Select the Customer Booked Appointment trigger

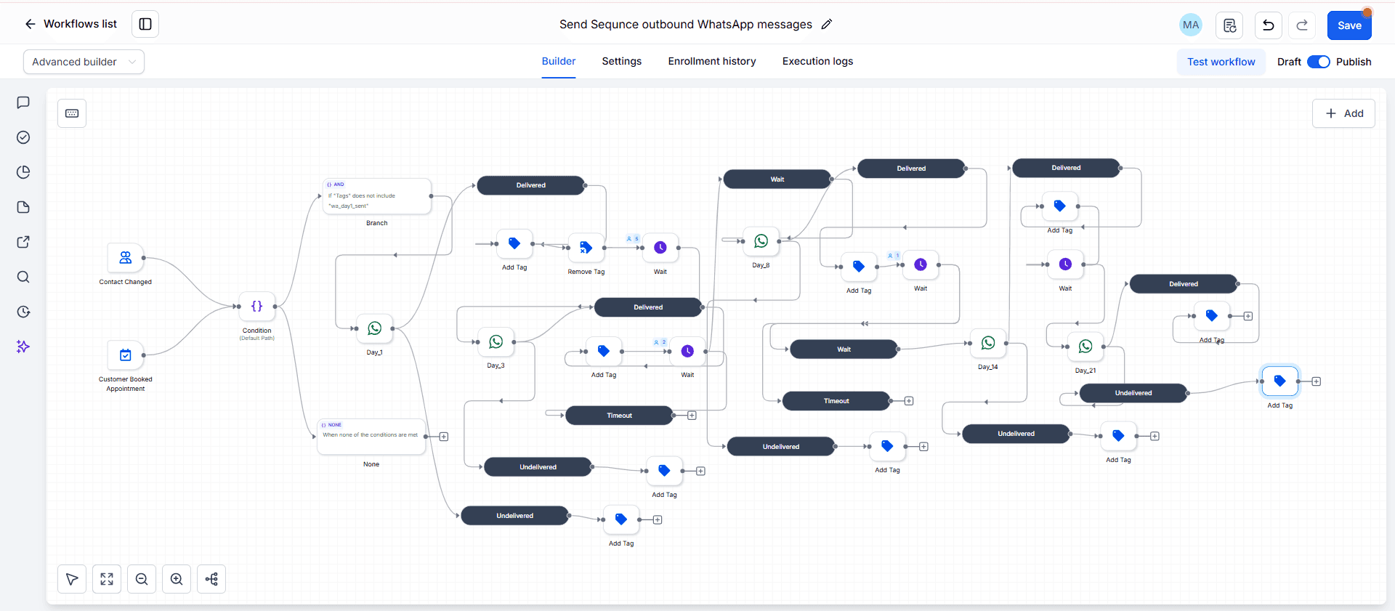tap(126, 355)
